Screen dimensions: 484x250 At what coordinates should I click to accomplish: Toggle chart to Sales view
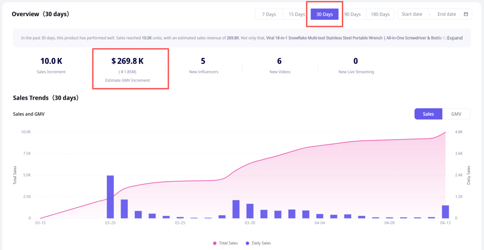tap(428, 114)
